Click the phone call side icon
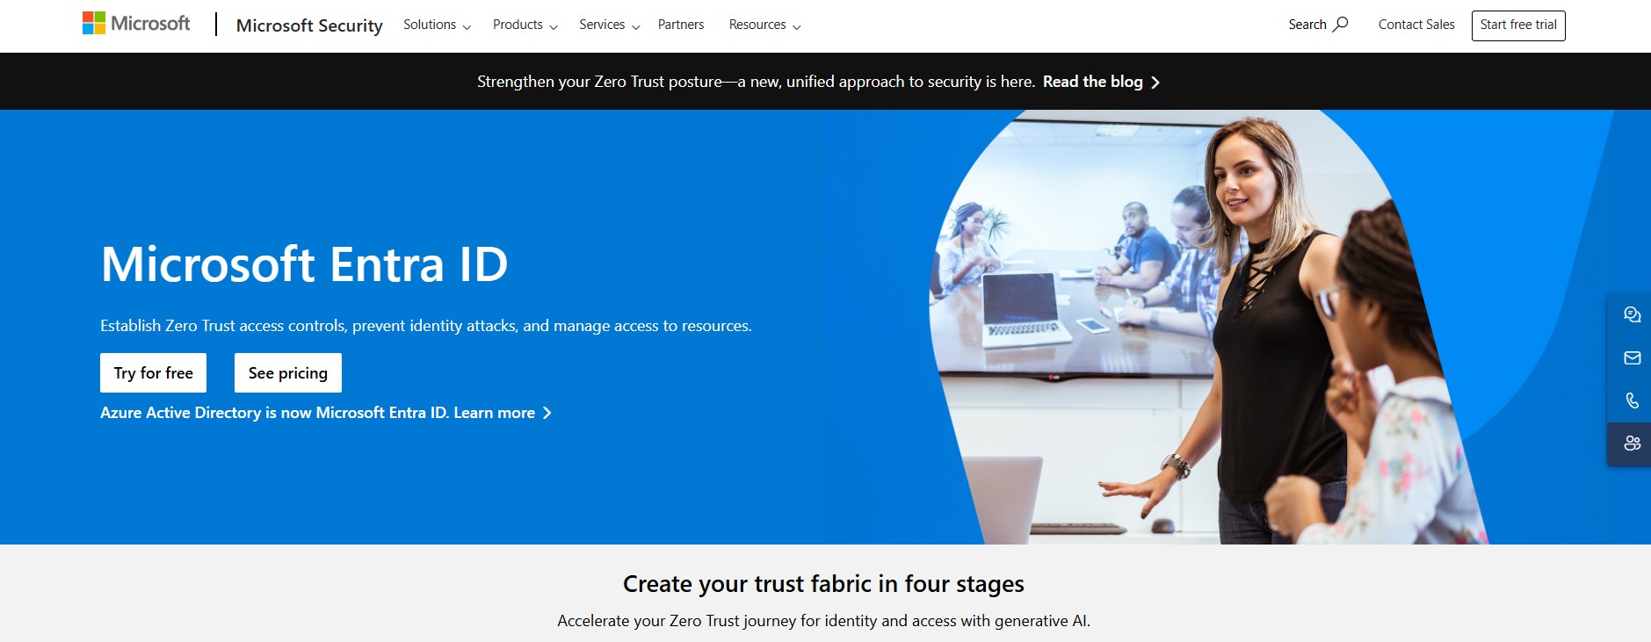This screenshot has height=642, width=1651. click(x=1632, y=400)
